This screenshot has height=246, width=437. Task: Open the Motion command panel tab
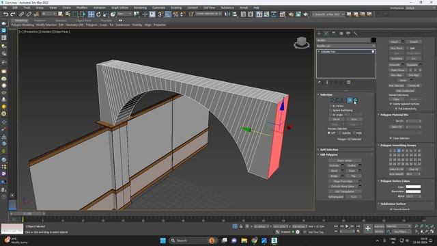tap(341, 33)
